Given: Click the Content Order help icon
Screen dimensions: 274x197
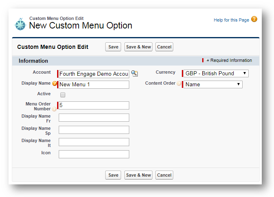Looking at the screenshot, I should 179,84.
